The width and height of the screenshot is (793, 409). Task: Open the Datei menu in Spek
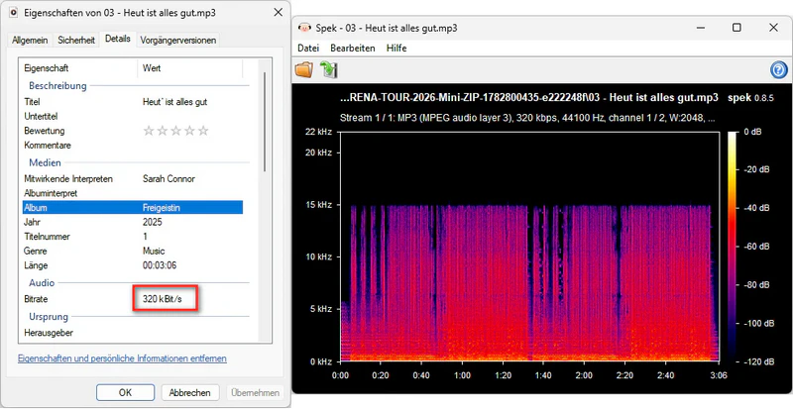point(308,48)
